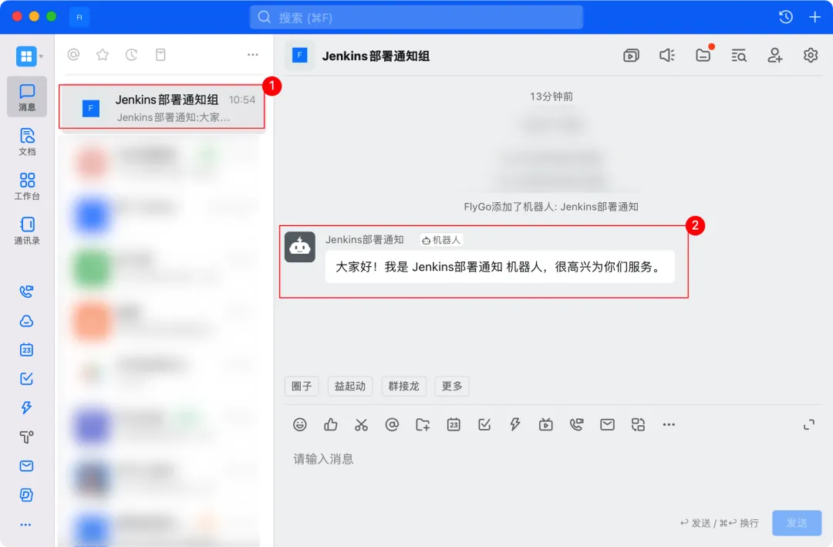Click the T-shaped tool icon in sidebar

tap(26, 437)
